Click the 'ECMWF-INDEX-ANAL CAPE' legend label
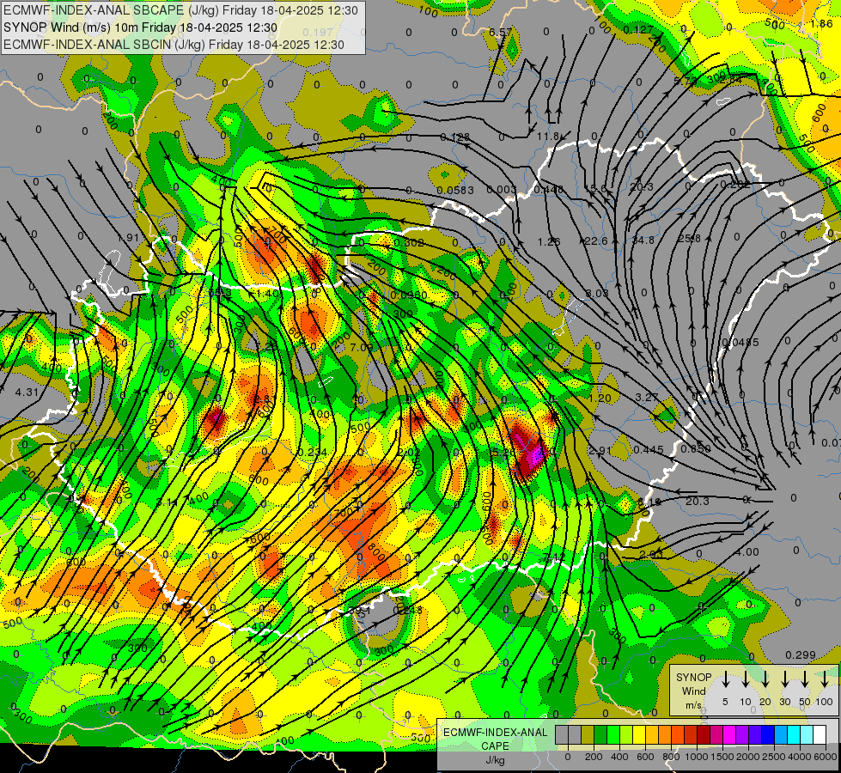 (496, 740)
